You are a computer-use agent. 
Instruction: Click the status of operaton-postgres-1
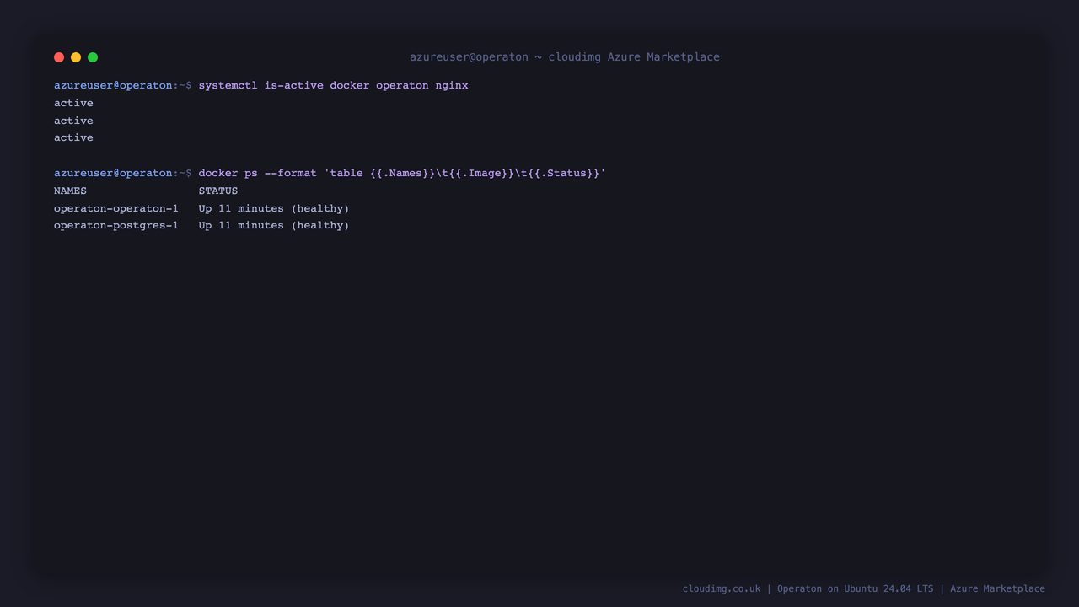(x=274, y=225)
